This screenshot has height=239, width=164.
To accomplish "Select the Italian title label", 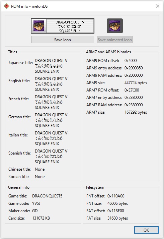I will pos(18,135).
